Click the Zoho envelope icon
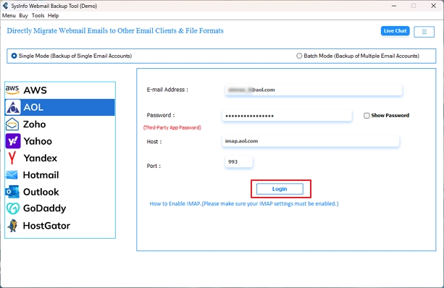This screenshot has width=444, height=288. pos(12,124)
